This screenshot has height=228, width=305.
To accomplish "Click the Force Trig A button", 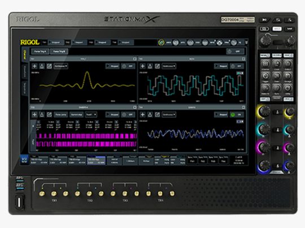I will (40, 51).
